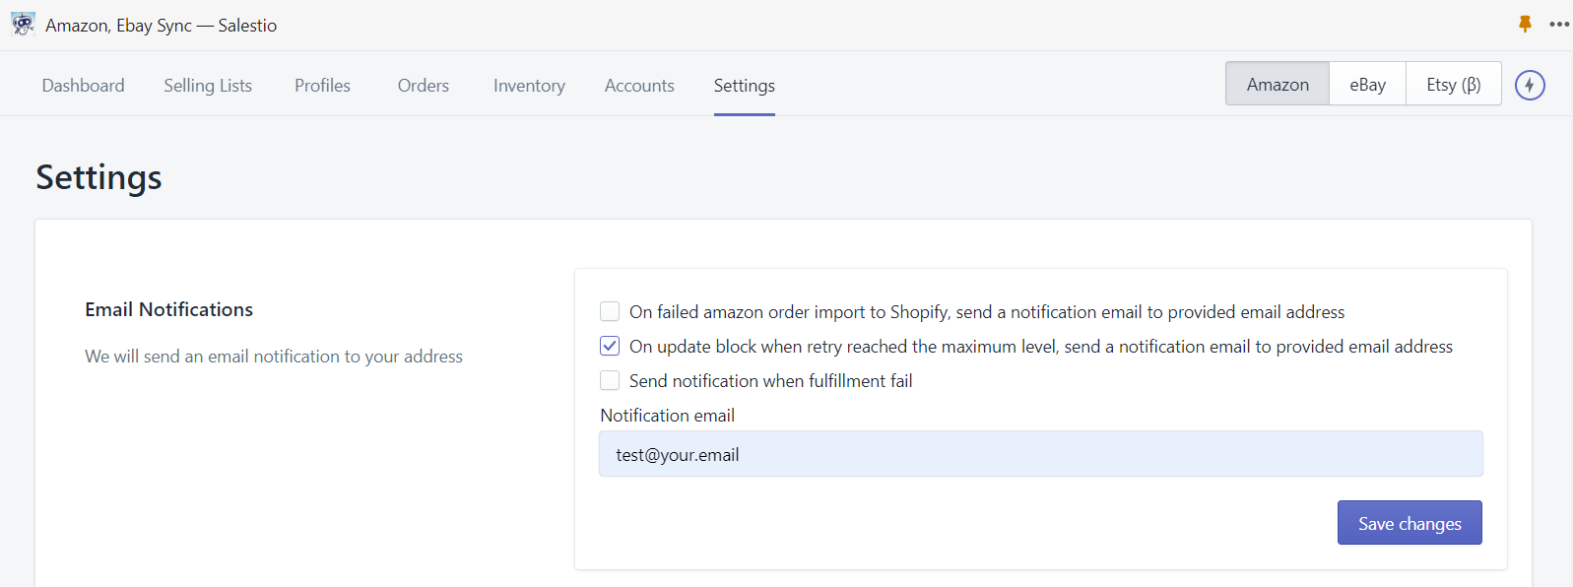Switch to the Profiles tab
1573x587 pixels.
(322, 86)
